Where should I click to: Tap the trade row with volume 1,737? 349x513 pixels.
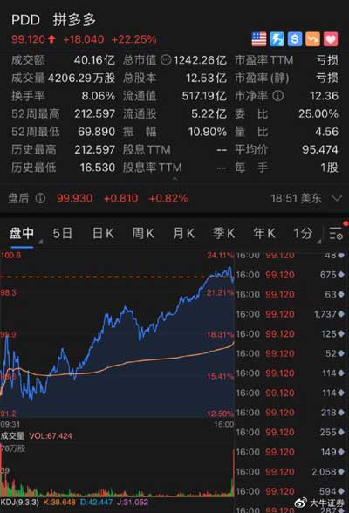coord(291,314)
